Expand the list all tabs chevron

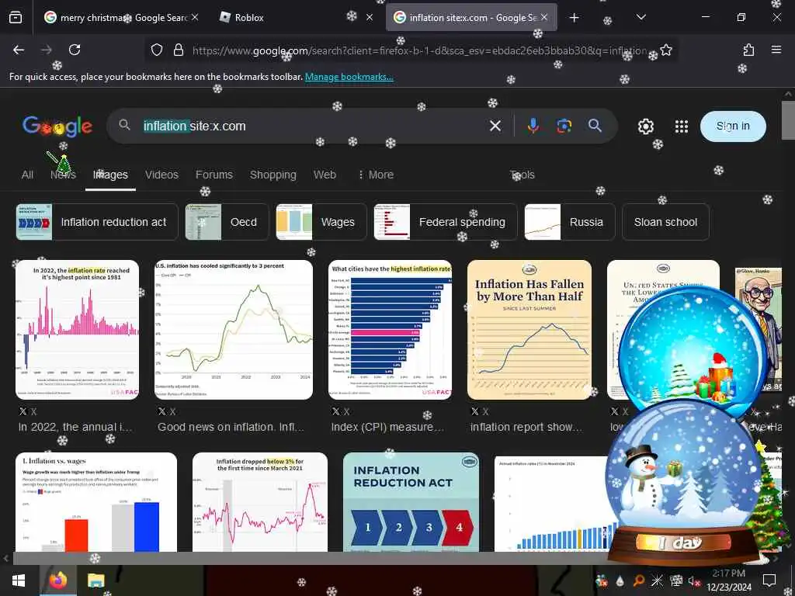click(x=641, y=17)
